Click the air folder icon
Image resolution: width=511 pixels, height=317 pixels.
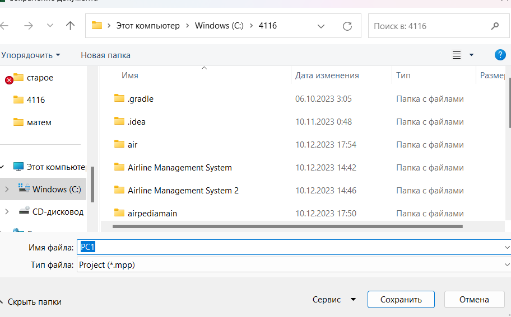[119, 144]
